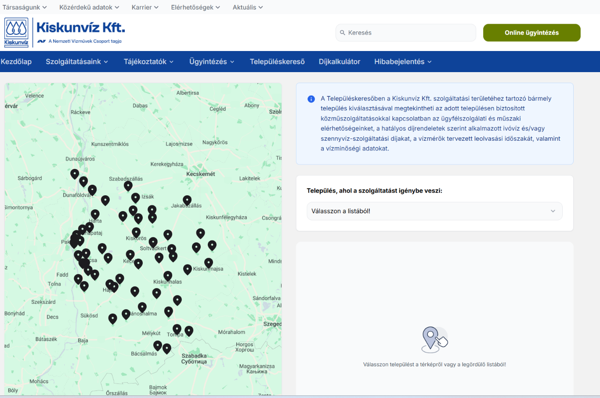Click the magnifier icon in the search box
Image resolution: width=600 pixels, height=398 pixels.
[x=343, y=33]
